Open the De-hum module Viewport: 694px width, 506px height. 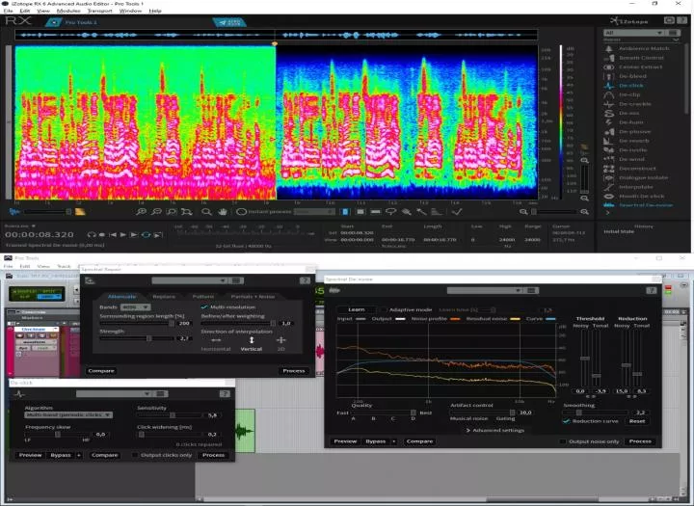631,122
